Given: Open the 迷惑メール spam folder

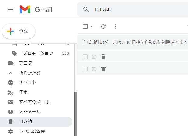Looking at the screenshot, I should point(30,112).
